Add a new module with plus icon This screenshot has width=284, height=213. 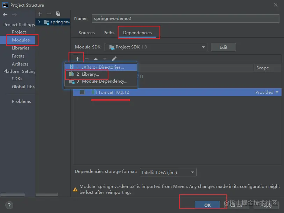[x=40, y=14]
